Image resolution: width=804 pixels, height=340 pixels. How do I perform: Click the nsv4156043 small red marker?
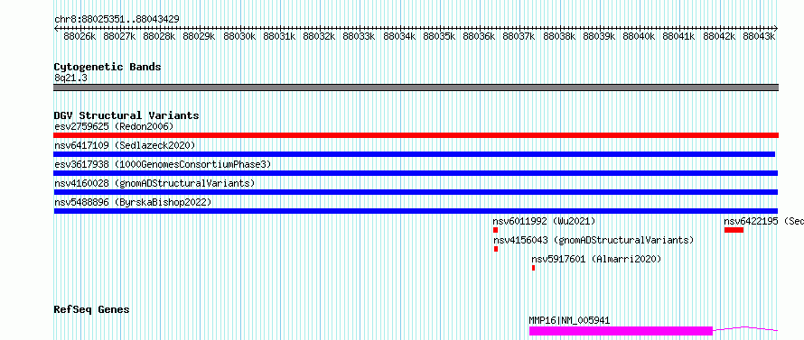(x=496, y=249)
